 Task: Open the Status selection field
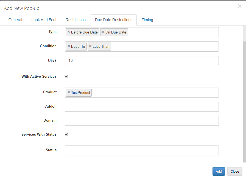[142, 150]
